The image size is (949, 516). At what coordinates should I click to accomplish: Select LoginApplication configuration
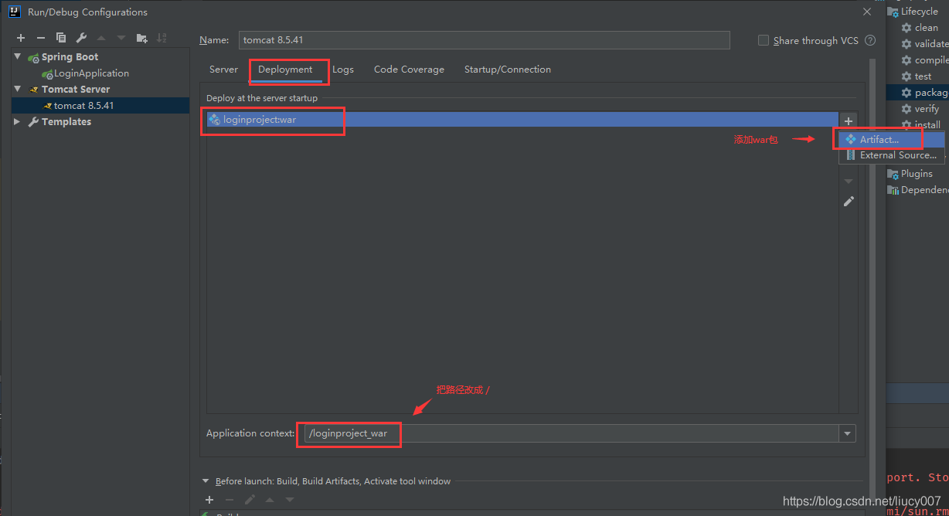pos(91,73)
